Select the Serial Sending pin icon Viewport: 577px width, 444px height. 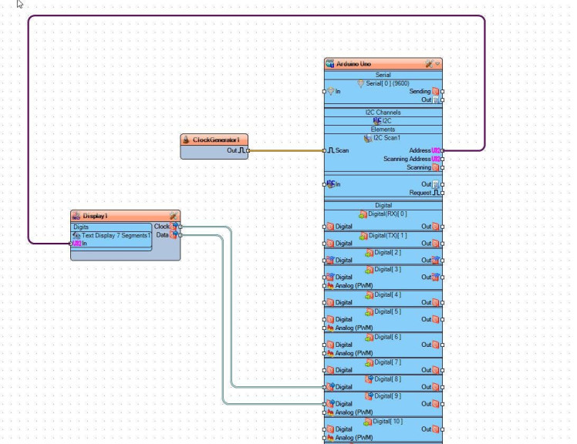pos(436,91)
